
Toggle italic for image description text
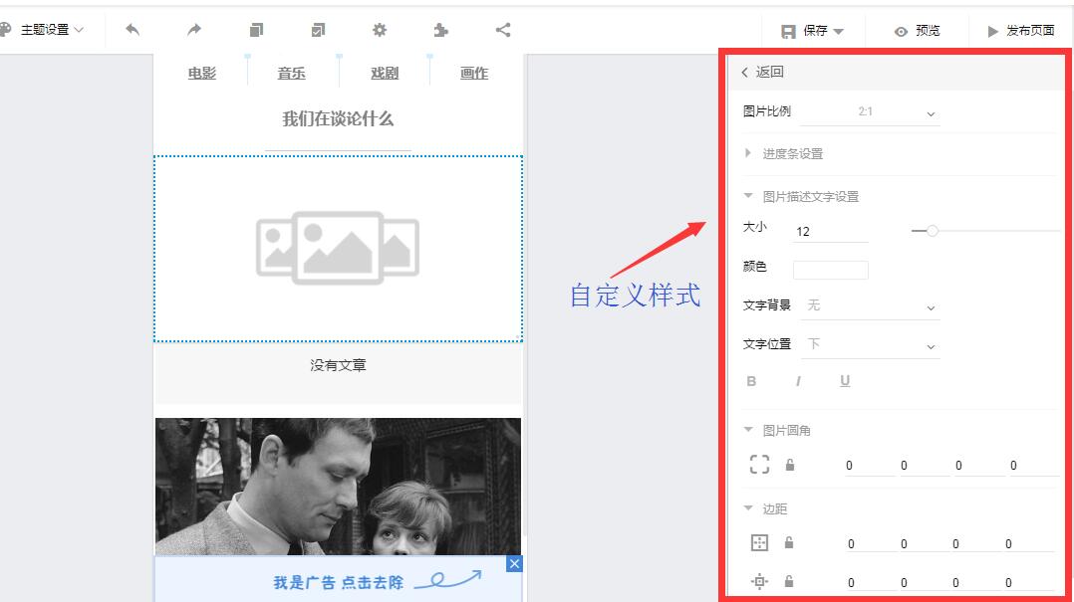pos(798,381)
